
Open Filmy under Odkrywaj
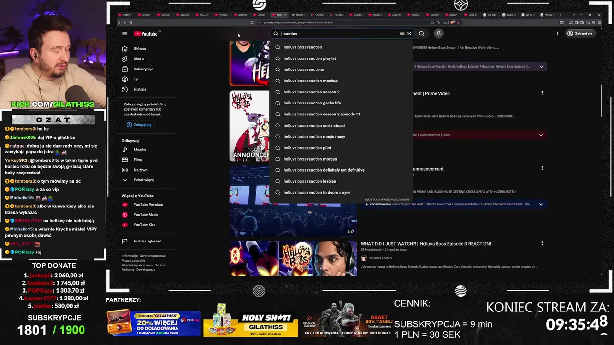(138, 160)
